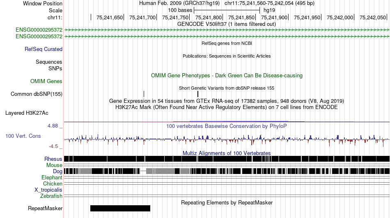Open the first ENSG00000295372 gene label
Screen dimensions: 390x218
tap(39, 30)
